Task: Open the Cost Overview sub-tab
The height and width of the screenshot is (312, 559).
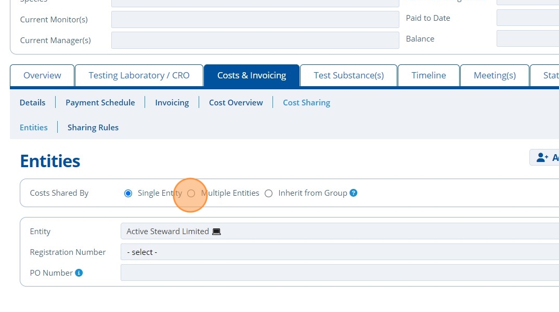Action: tap(236, 102)
